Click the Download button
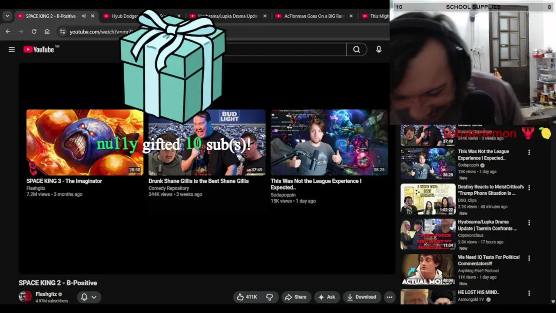Viewport: 556px width, 313px height. (x=361, y=297)
